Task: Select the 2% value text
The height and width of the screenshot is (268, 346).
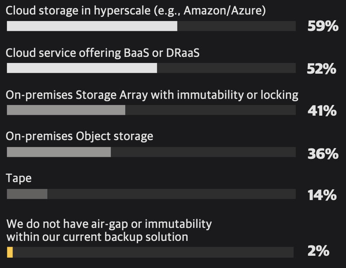Action: coord(318,251)
